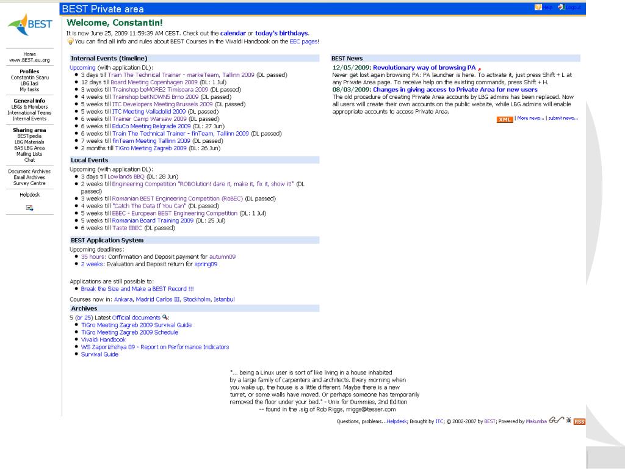The width and height of the screenshot is (625, 469).
Task: Click the glasses icon in the footer
Action: pyautogui.click(x=556, y=420)
